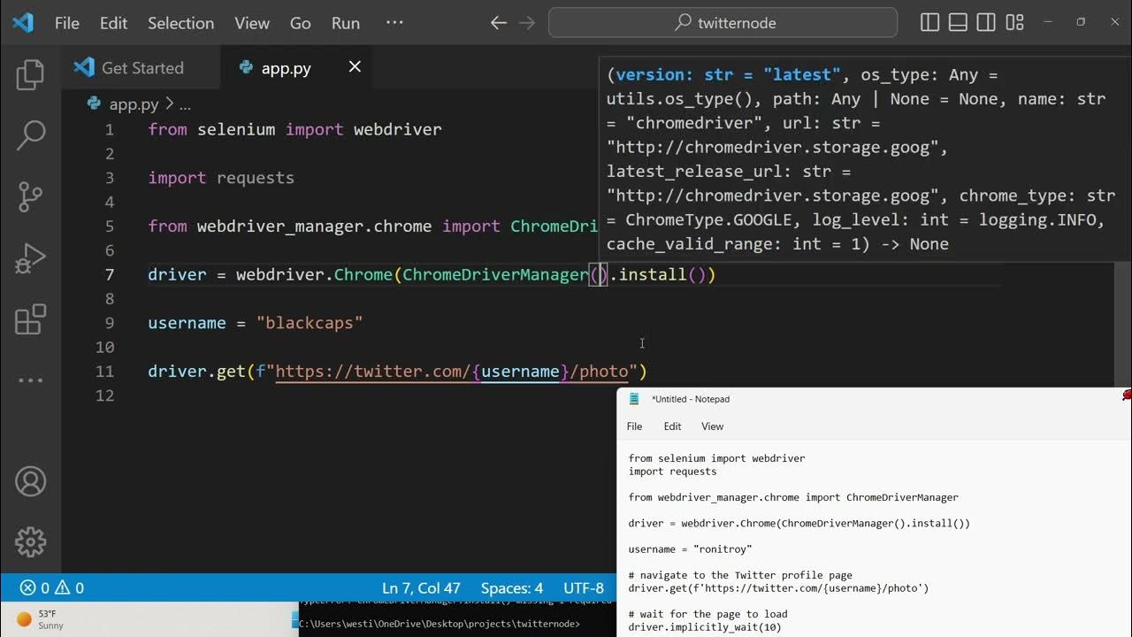Open the Explorer view in activity bar
The image size is (1132, 637).
(30, 76)
